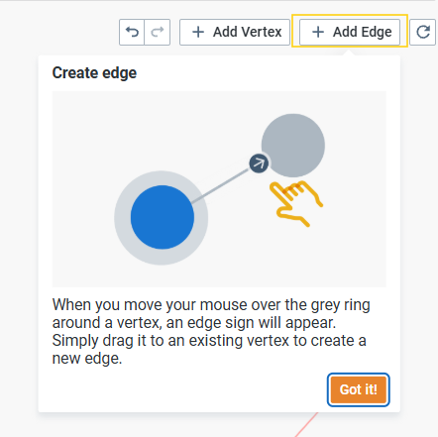Viewport: 438px width, 437px height.
Task: Click the edge line connecting the vertices
Action: [221, 185]
